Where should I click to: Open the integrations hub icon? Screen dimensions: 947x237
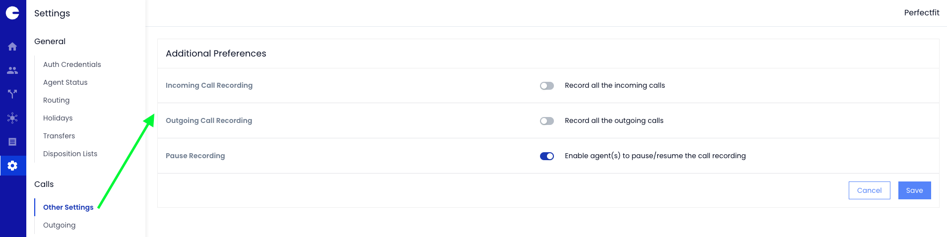pos(12,118)
